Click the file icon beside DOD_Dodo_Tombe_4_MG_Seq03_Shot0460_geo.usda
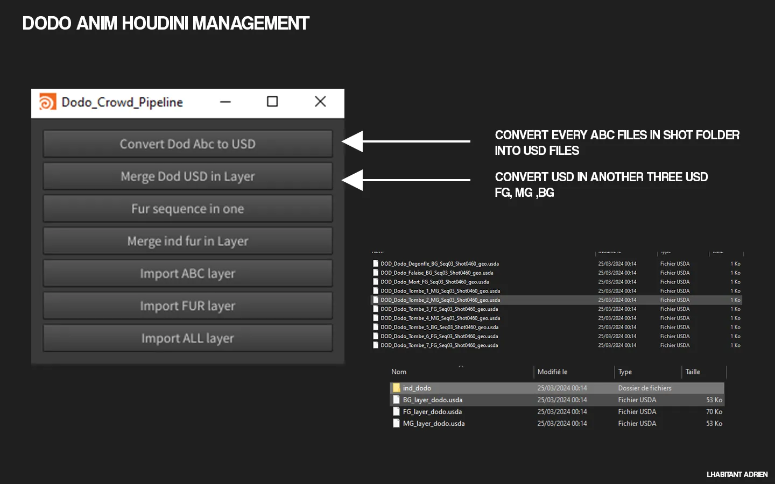The image size is (775, 484). [376, 318]
